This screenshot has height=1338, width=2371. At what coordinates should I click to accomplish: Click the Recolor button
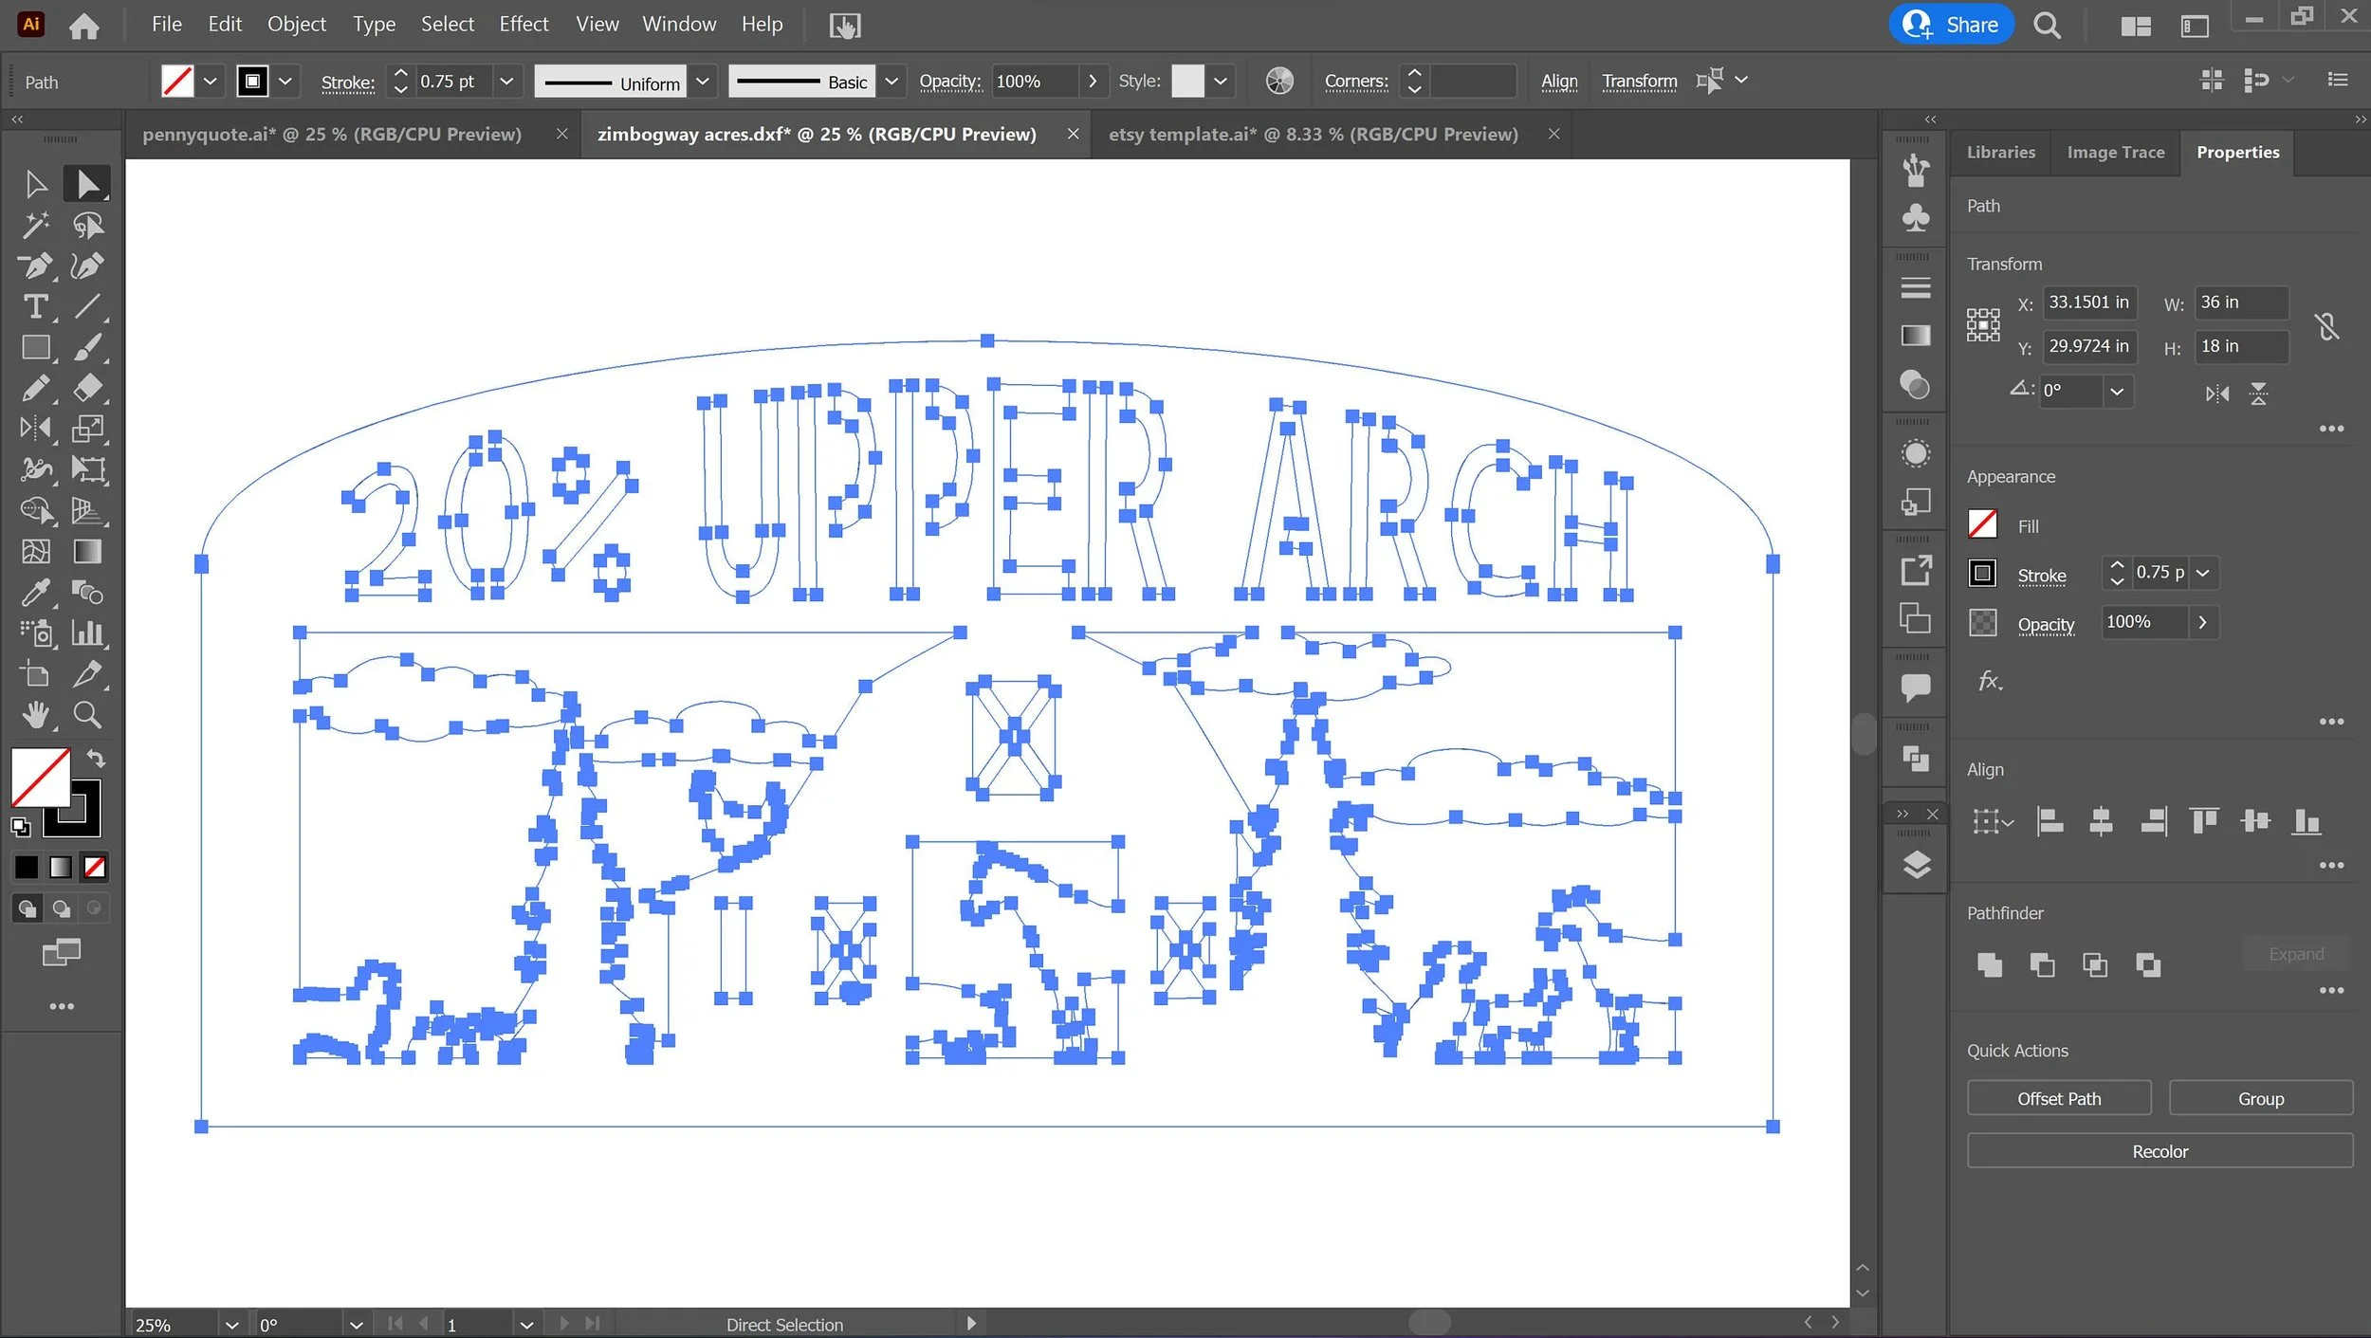pos(2160,1151)
